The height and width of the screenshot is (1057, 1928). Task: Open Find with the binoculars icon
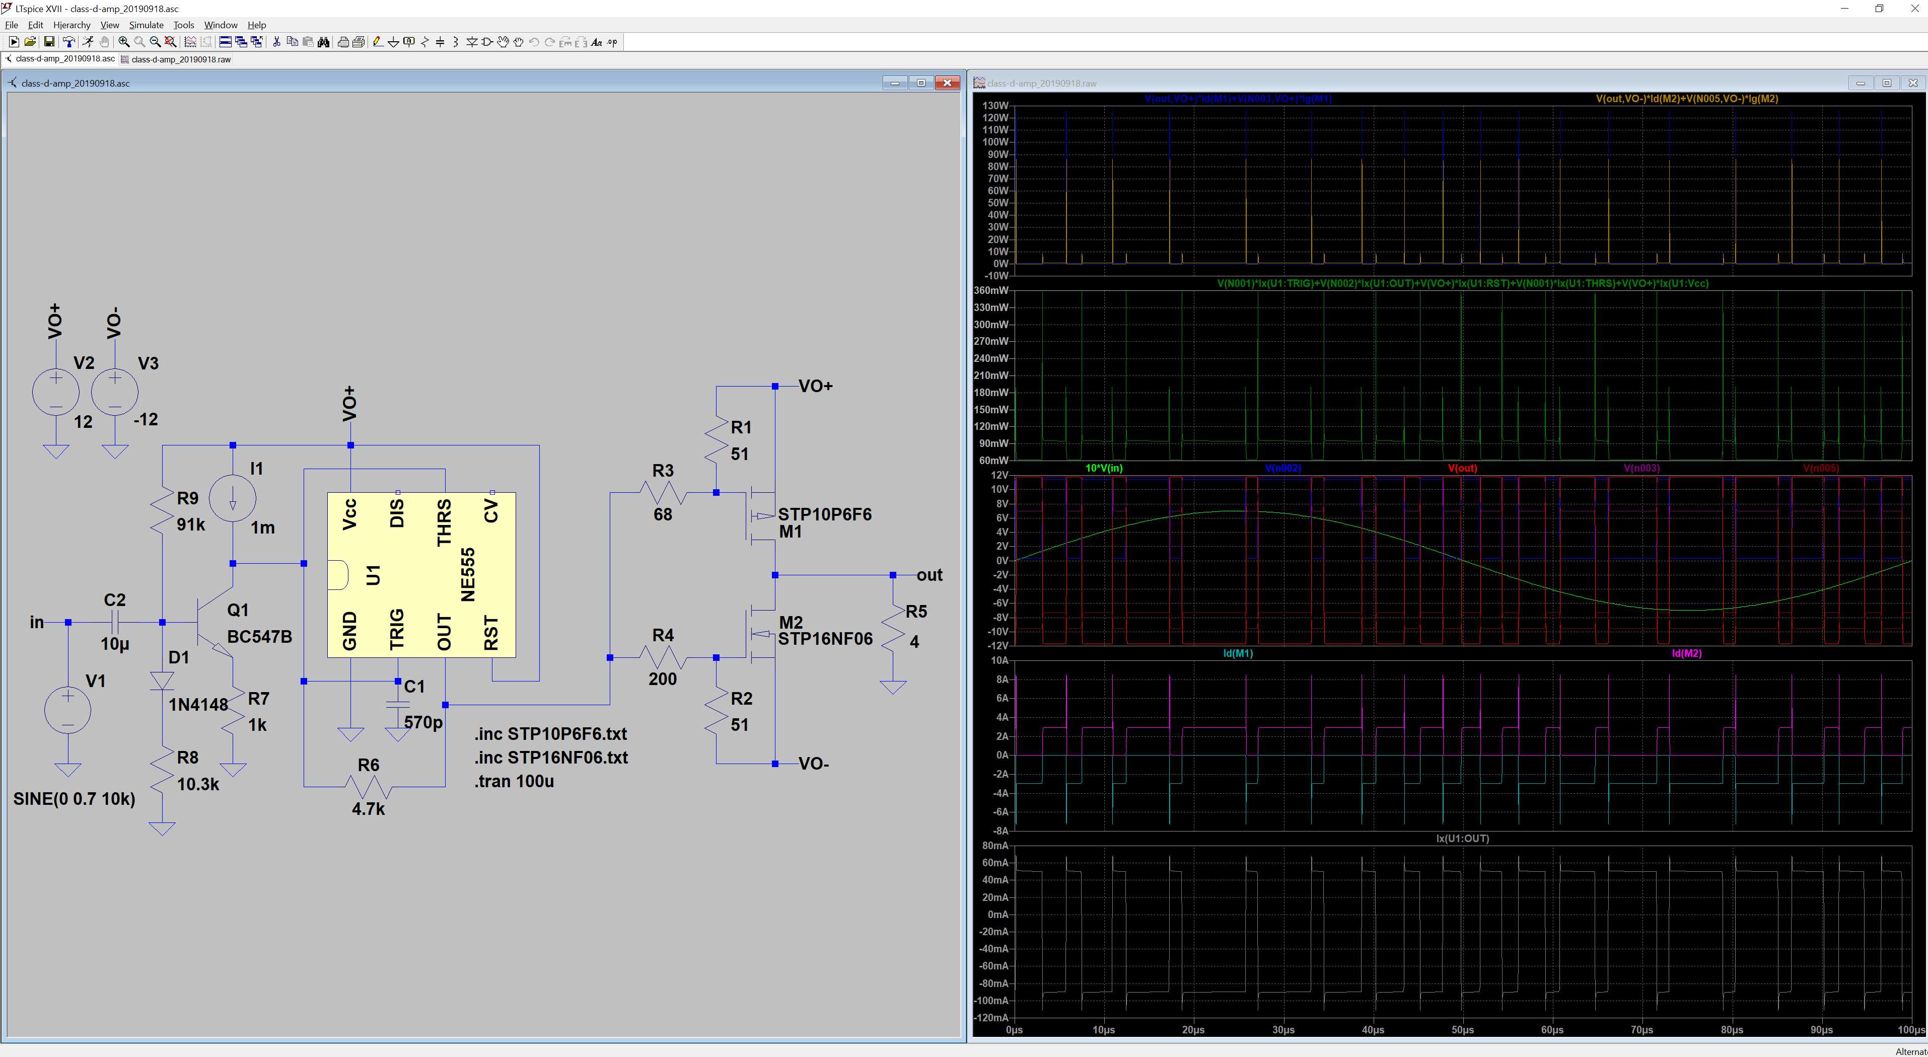[323, 42]
